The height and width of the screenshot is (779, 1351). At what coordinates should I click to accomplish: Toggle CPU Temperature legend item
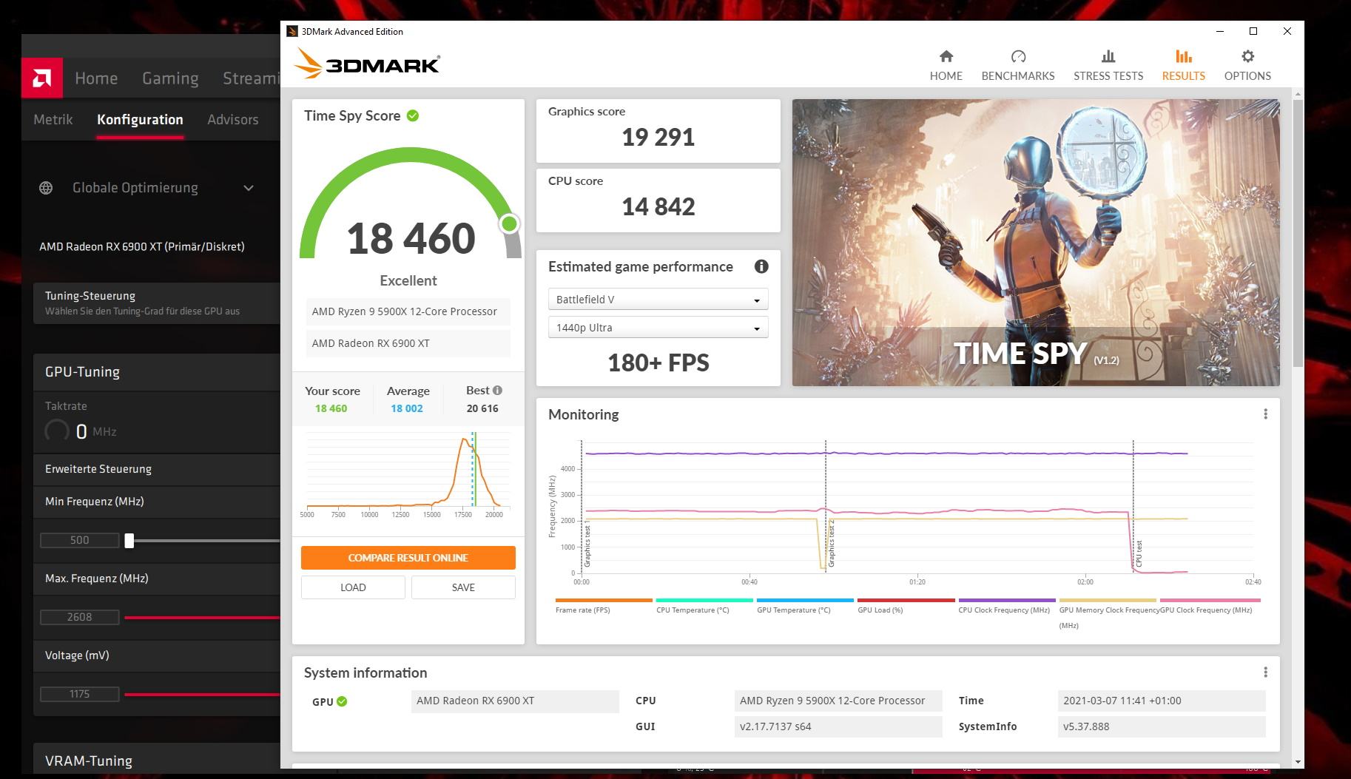pyautogui.click(x=704, y=606)
